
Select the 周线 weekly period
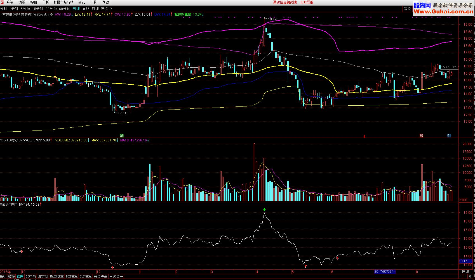pos(86,9)
